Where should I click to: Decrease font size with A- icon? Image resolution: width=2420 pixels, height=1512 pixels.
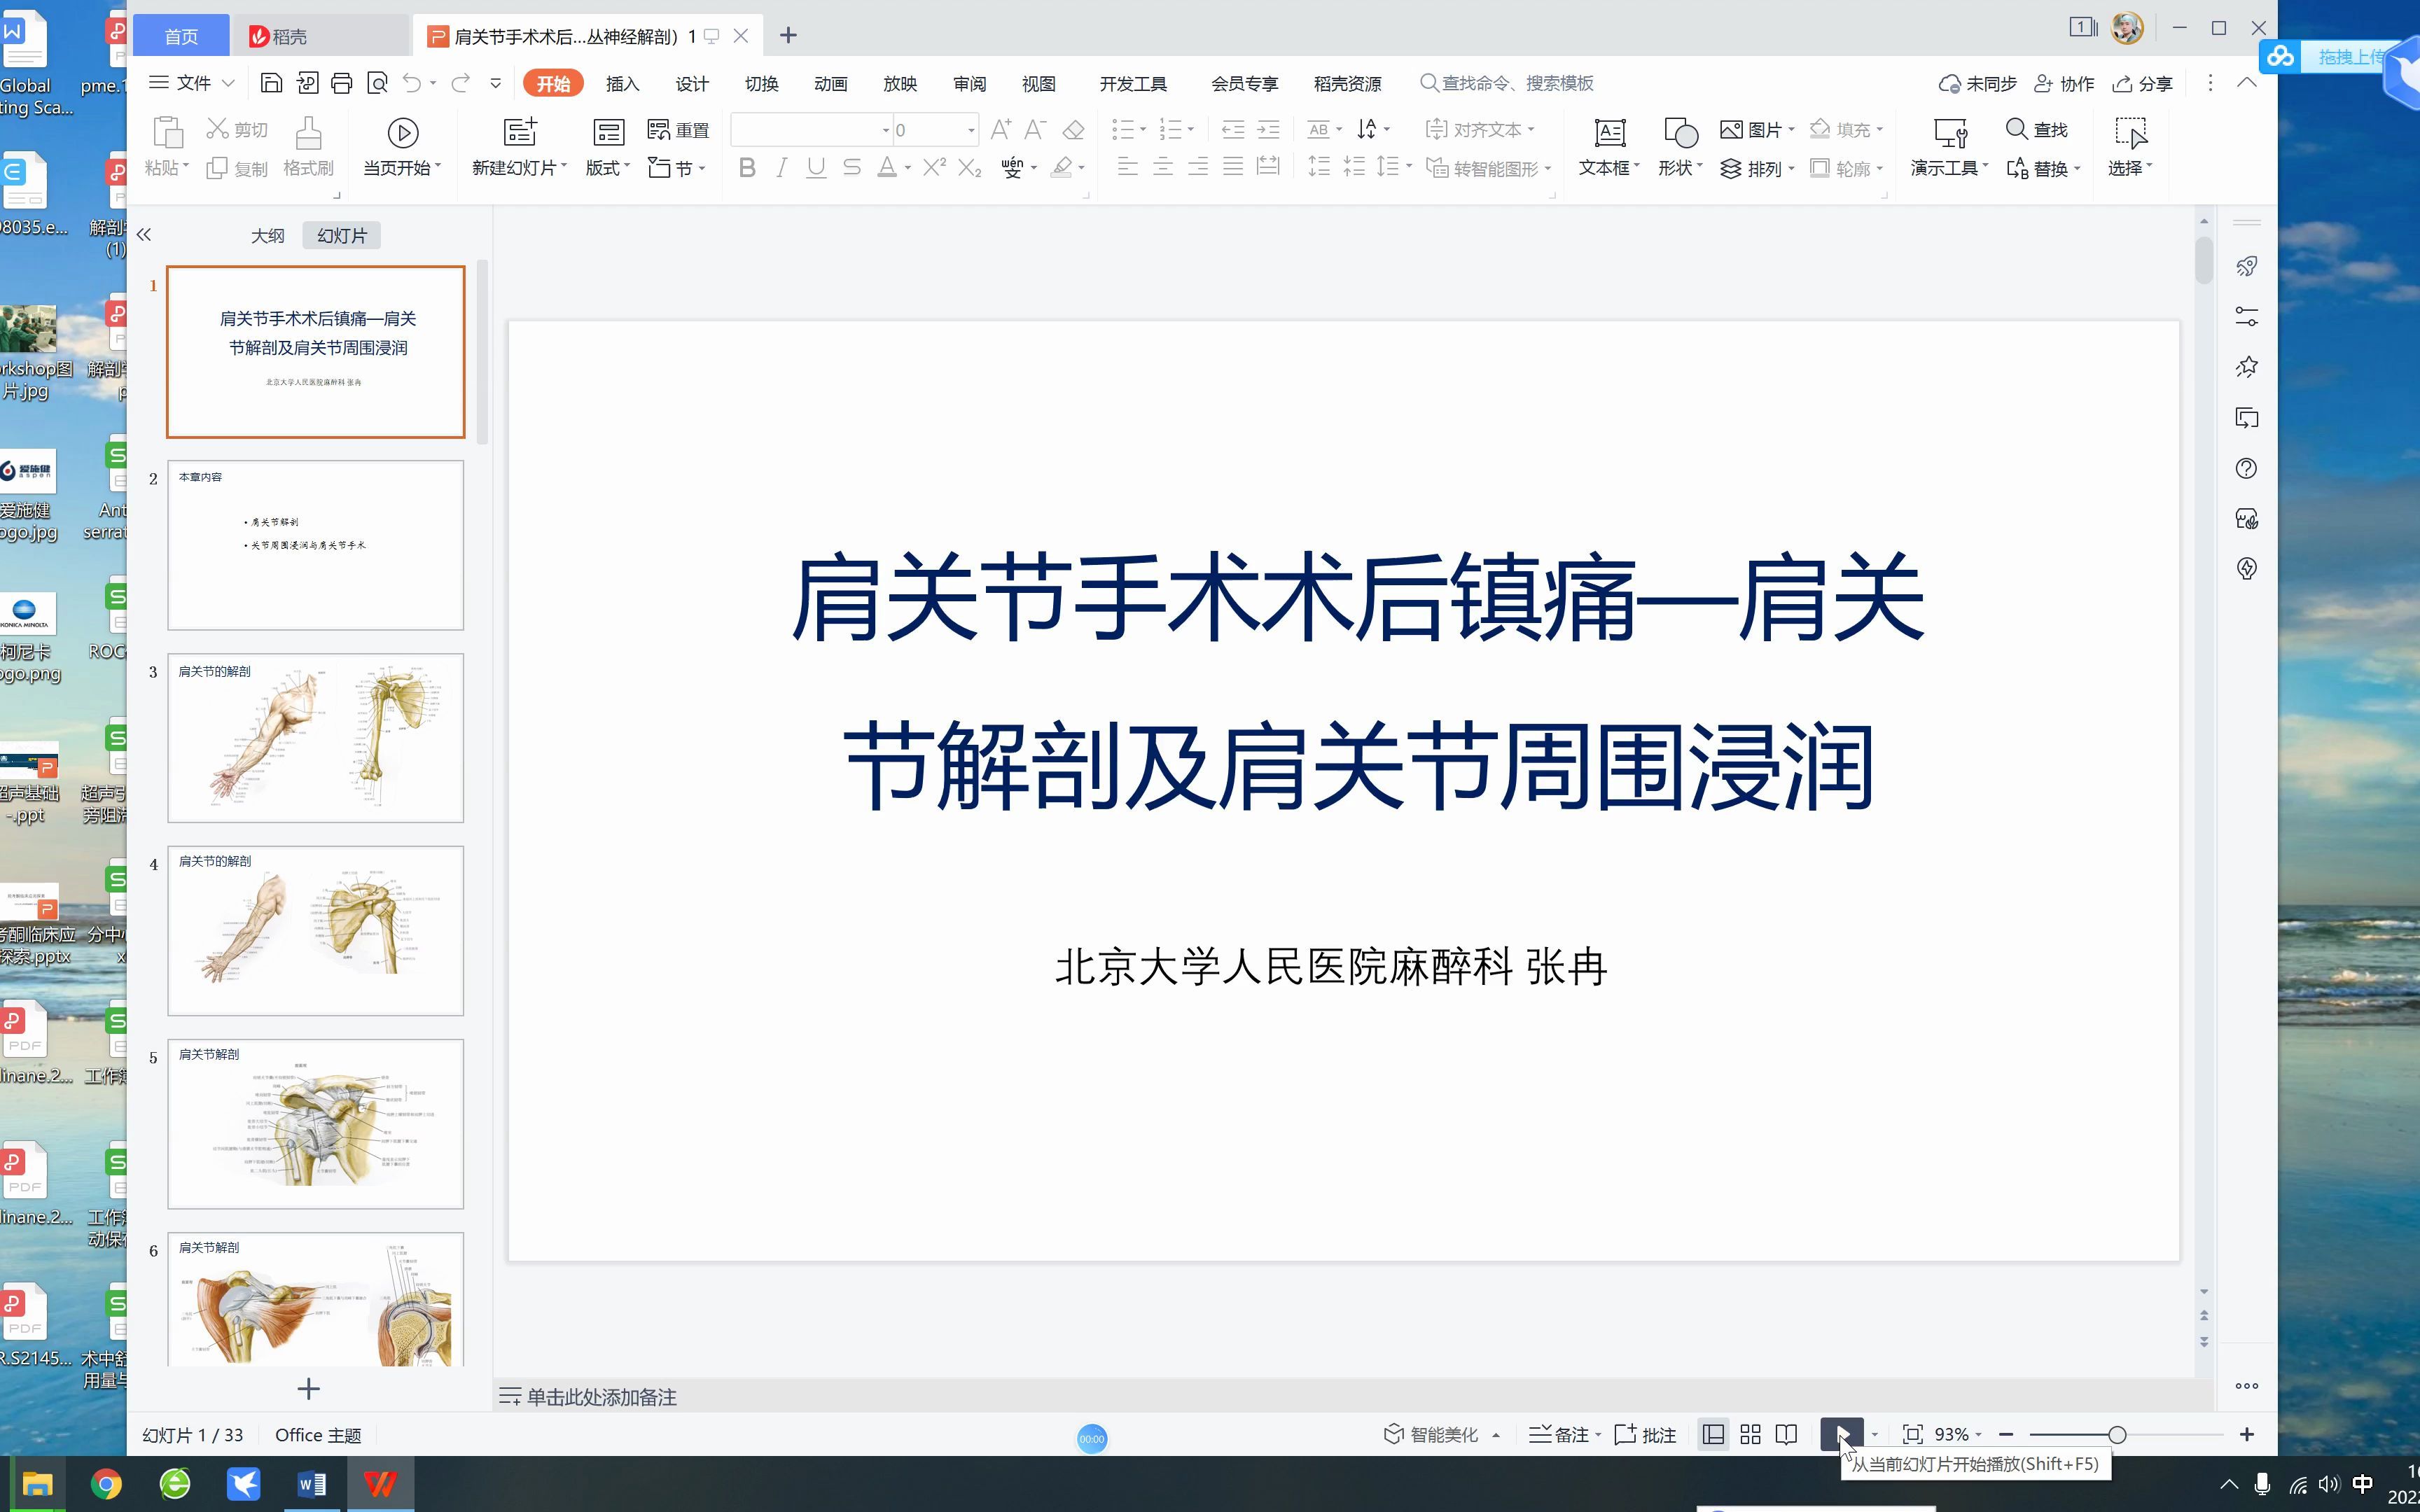(x=1036, y=129)
